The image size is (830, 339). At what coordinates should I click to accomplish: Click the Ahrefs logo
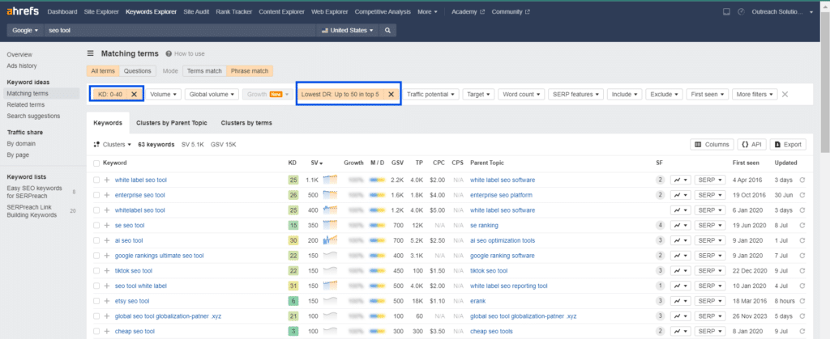(x=23, y=11)
